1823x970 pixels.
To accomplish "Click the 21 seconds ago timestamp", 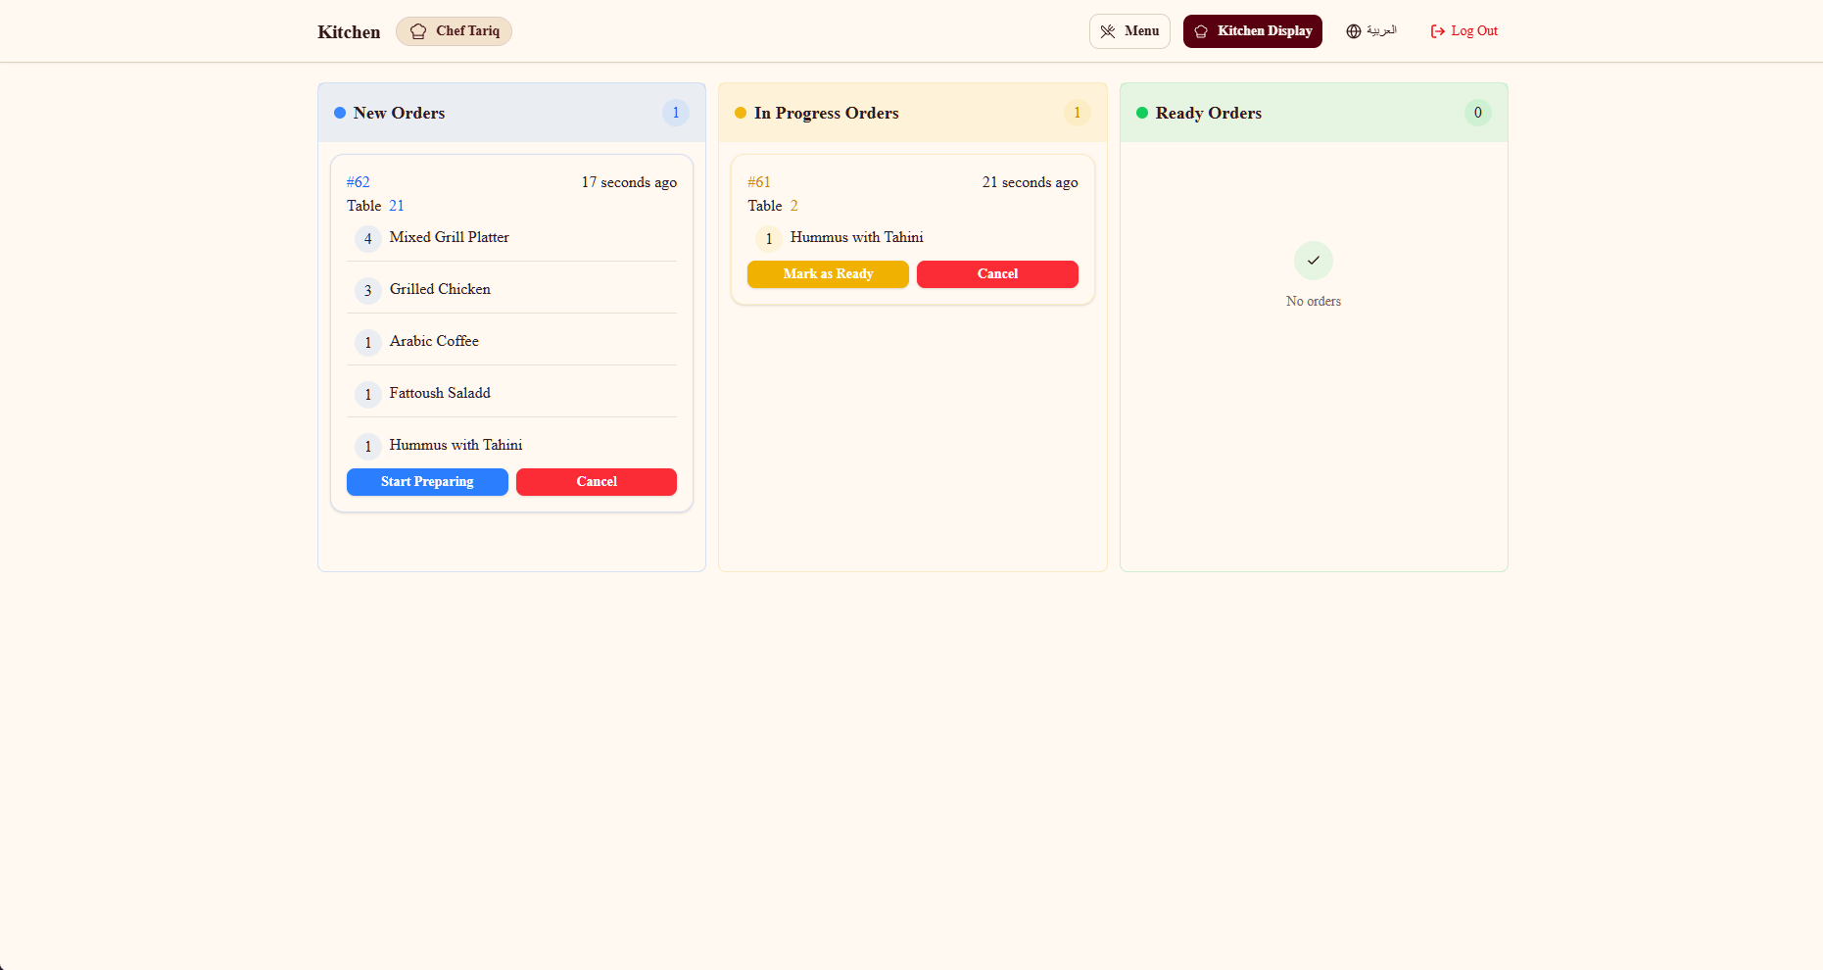I will click(x=1031, y=182).
